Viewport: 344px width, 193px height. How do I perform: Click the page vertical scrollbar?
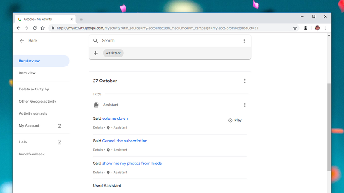pos(329,127)
